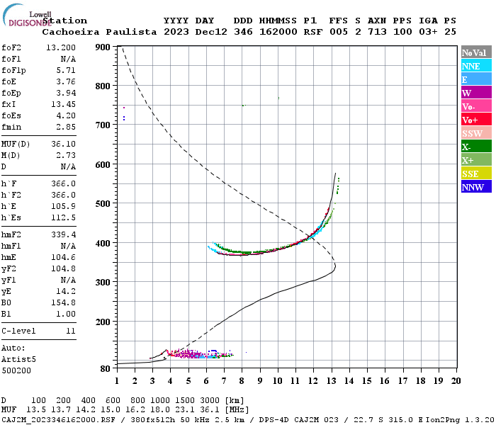
Task: Click the foF2 value 13.200
Action: click(x=61, y=47)
